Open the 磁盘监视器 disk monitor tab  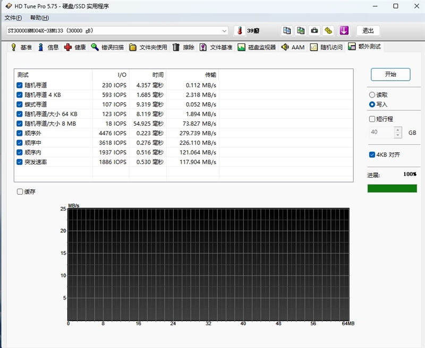[x=257, y=47]
